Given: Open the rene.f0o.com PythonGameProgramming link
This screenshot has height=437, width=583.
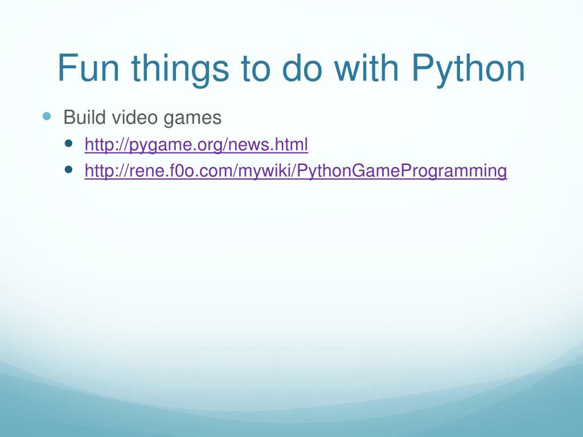Looking at the screenshot, I should 295,171.
